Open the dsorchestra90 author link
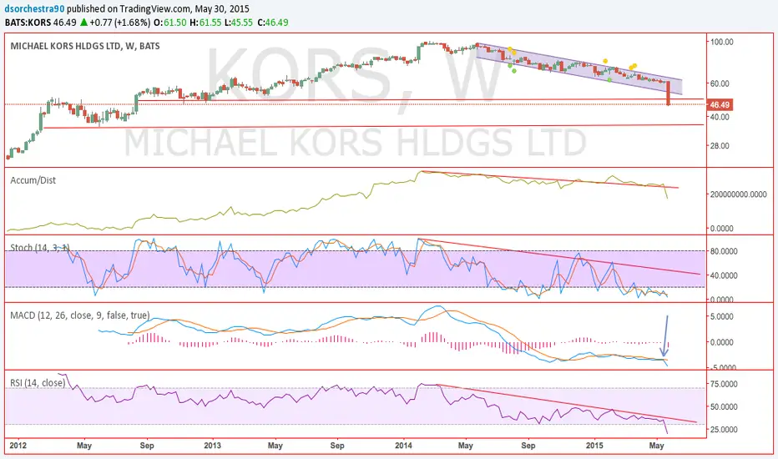The height and width of the screenshot is (459, 778). click(x=35, y=9)
